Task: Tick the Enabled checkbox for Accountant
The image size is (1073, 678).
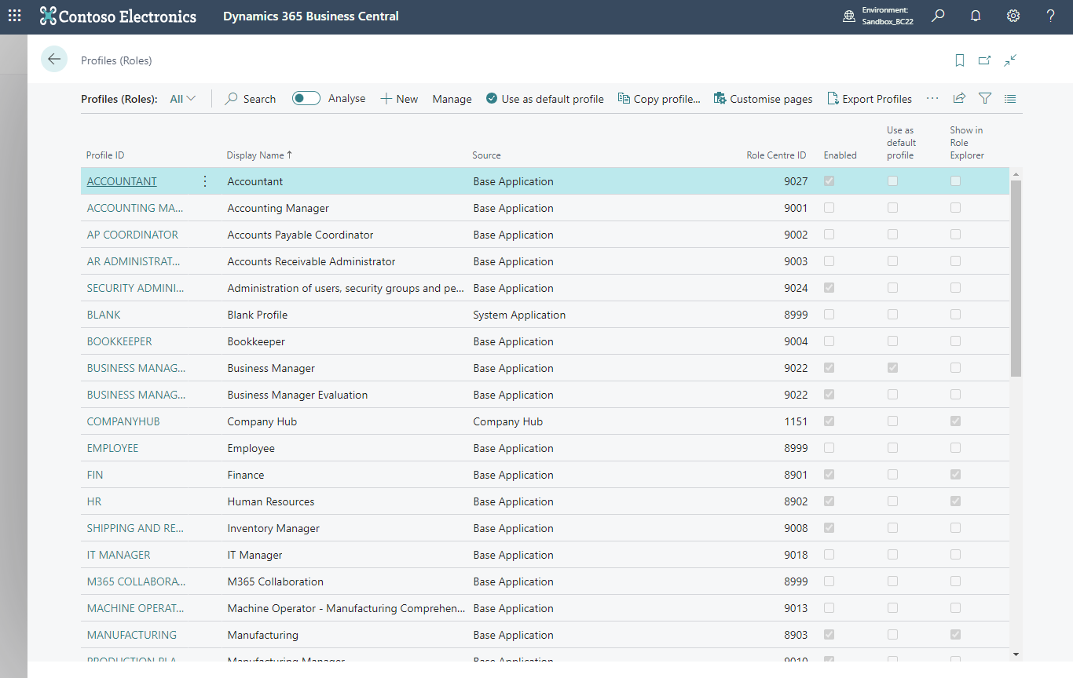Action: click(x=829, y=181)
